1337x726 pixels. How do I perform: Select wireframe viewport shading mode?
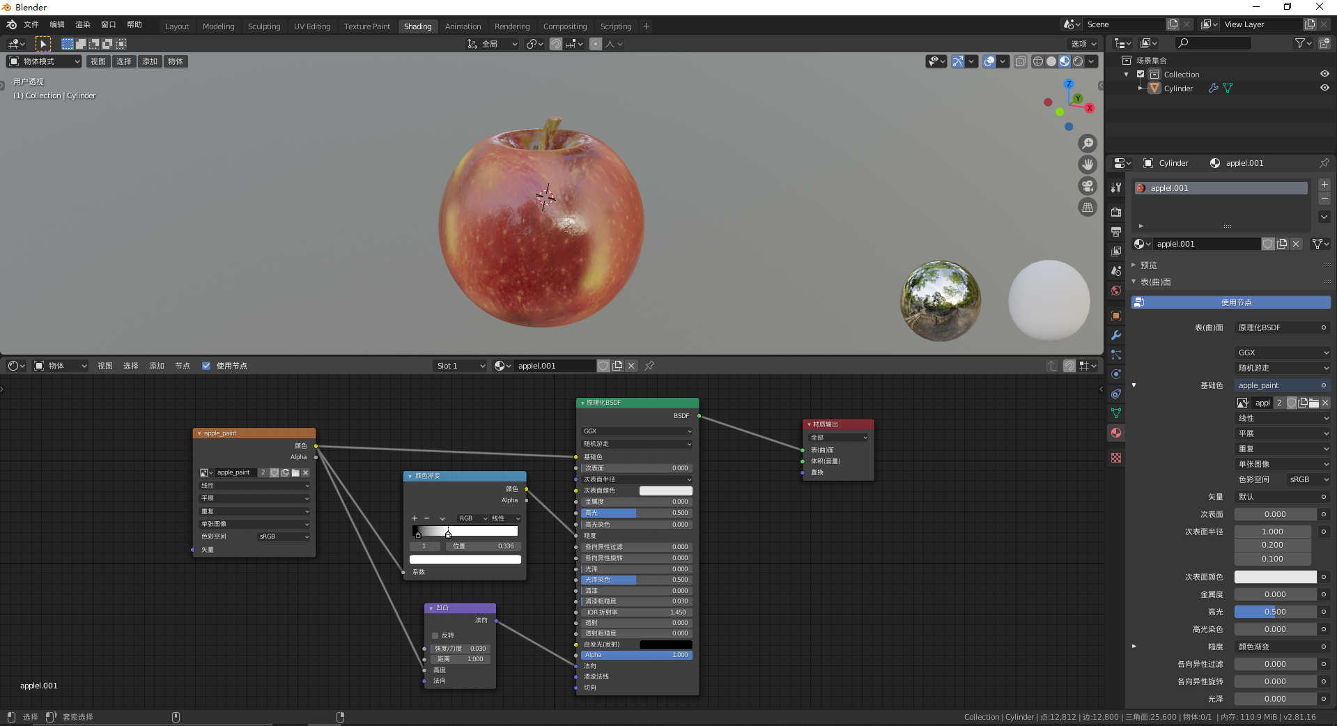1038,61
